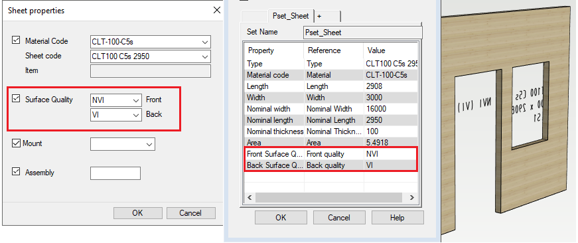578x243 pixels.
Task: Open the Material Code dropdown
Action: [x=151, y=42]
